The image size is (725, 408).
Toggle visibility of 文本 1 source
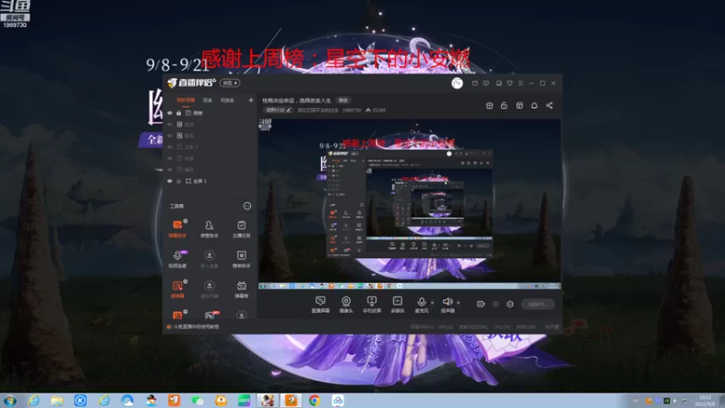coord(169,147)
